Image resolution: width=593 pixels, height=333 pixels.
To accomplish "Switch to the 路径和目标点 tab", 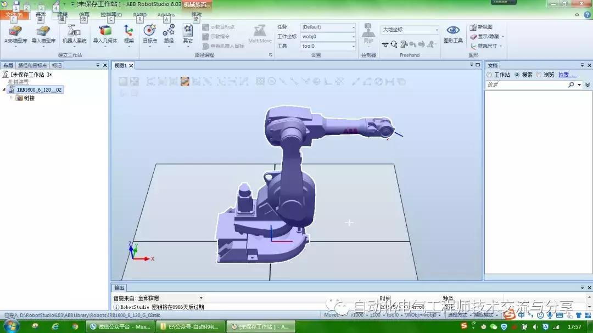I will 32,65.
